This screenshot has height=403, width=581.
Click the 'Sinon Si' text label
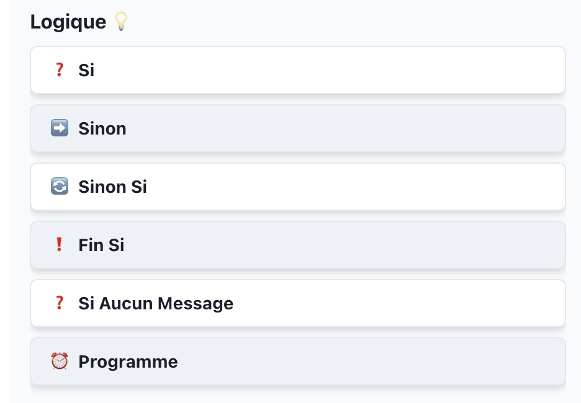pyautogui.click(x=113, y=187)
